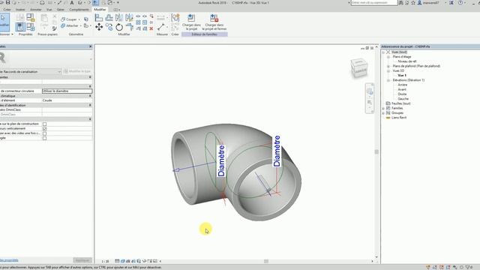Select the Move tool with four arrows

click(x=99, y=27)
